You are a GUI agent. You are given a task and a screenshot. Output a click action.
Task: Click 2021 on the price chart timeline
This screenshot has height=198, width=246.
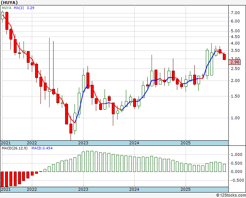click(x=6, y=143)
